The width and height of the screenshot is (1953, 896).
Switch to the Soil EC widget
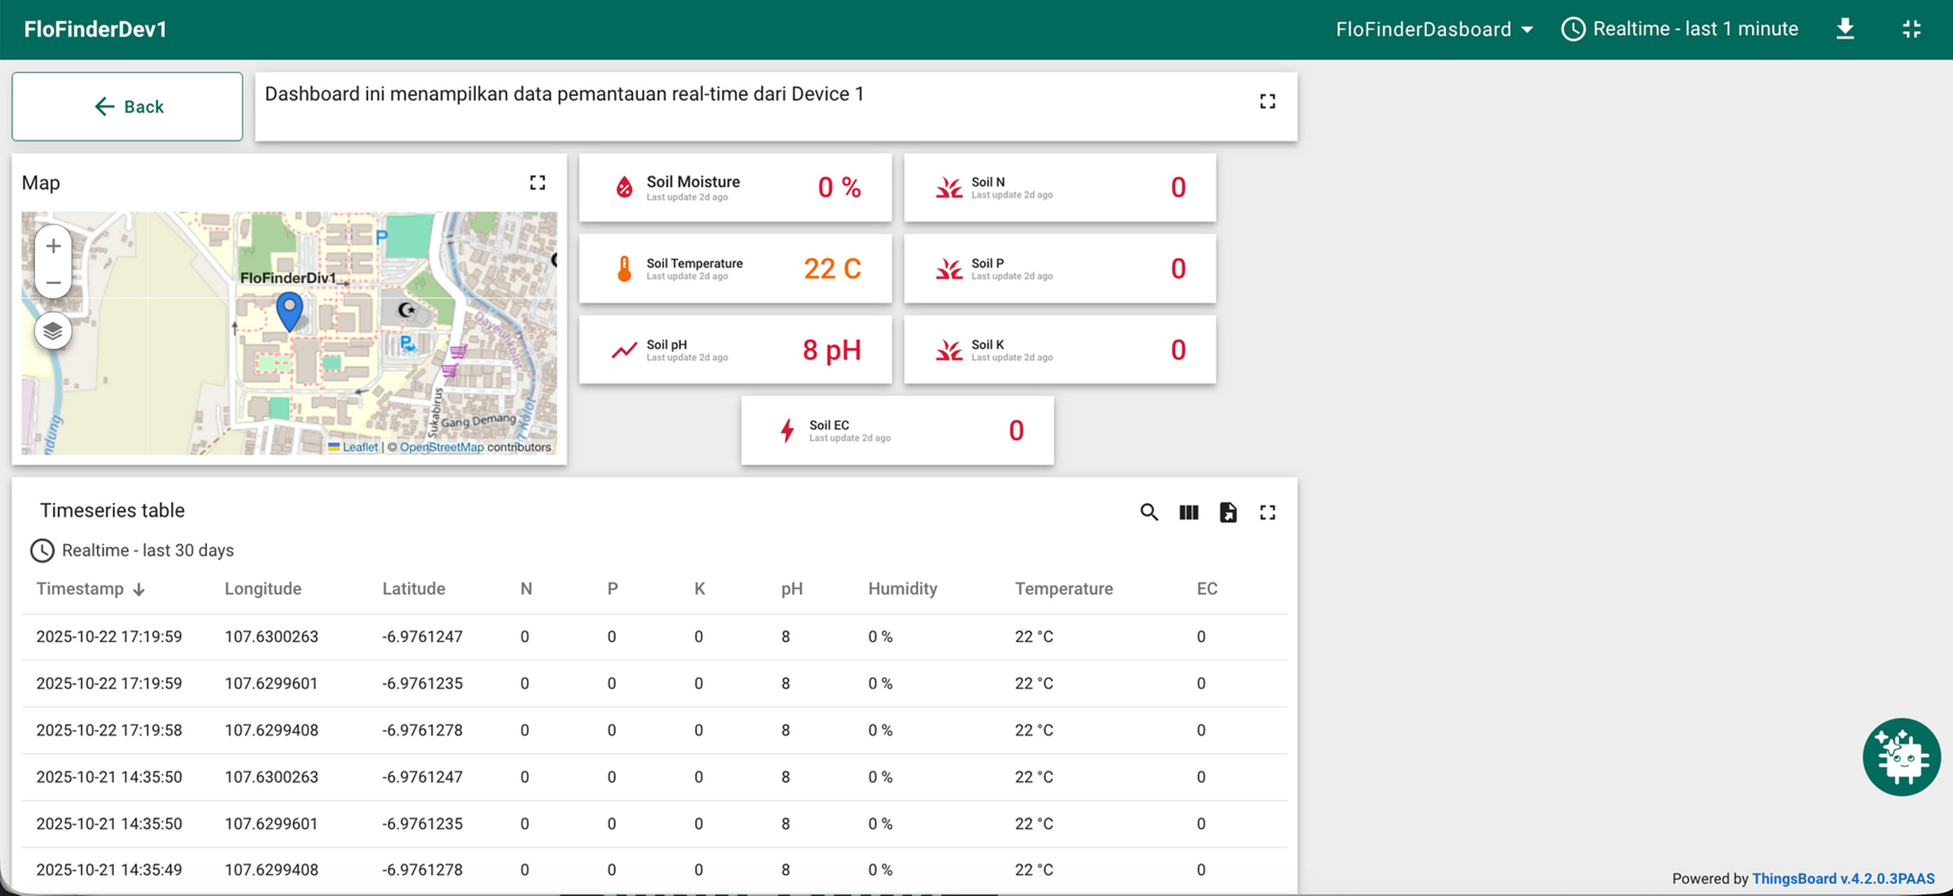[x=898, y=430]
